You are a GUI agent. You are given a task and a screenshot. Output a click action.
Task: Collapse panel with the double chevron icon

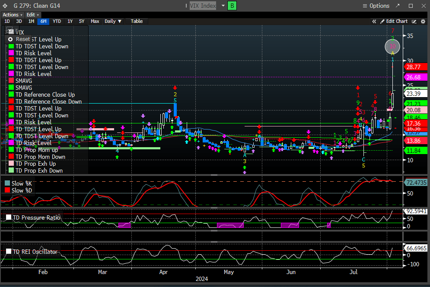[x=375, y=21]
